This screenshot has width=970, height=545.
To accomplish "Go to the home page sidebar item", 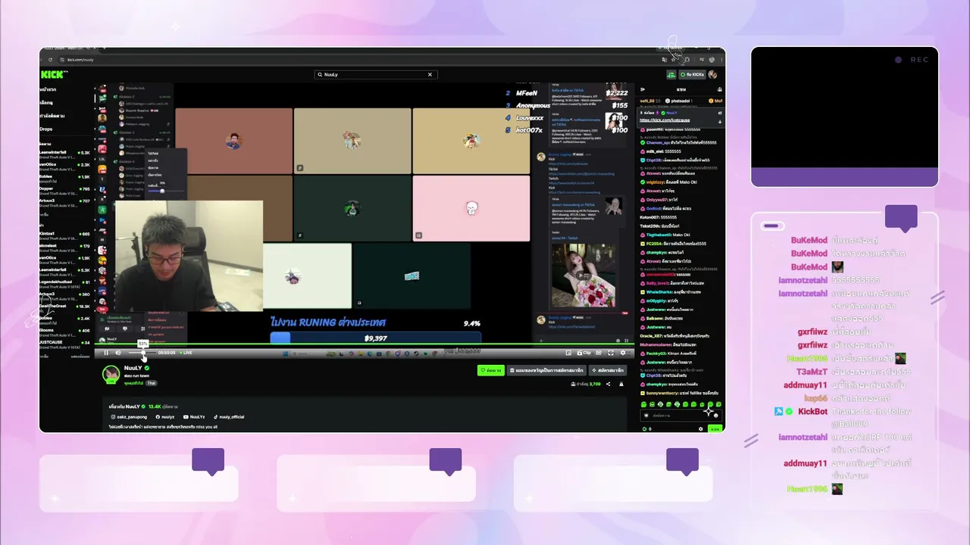I will click(x=48, y=89).
